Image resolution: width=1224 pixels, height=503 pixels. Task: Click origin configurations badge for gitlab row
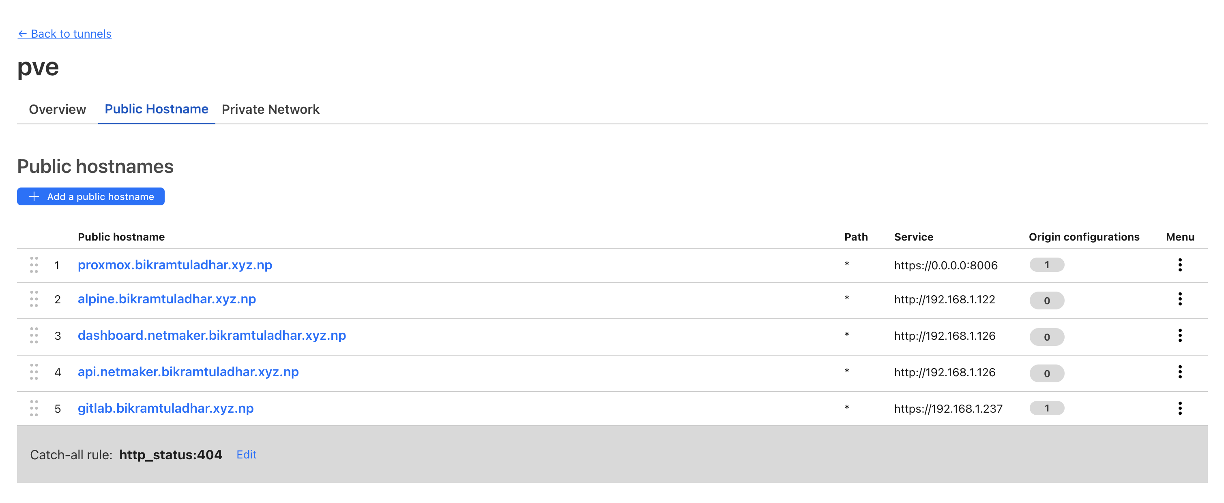(x=1046, y=408)
